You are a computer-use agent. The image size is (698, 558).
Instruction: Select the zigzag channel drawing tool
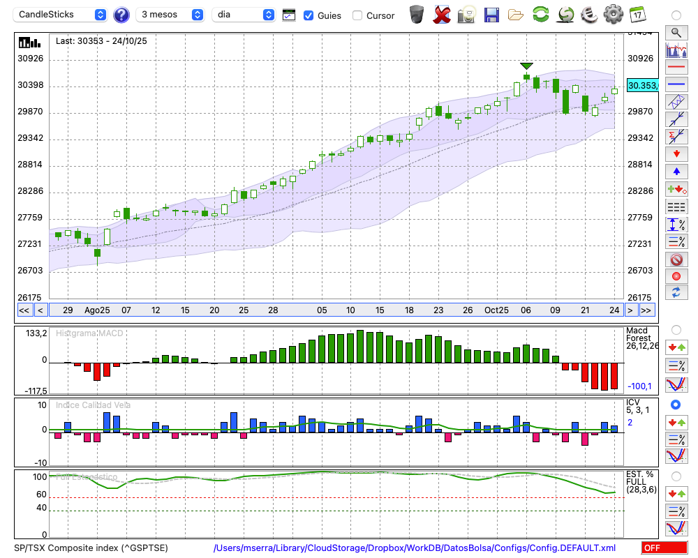pos(676,101)
